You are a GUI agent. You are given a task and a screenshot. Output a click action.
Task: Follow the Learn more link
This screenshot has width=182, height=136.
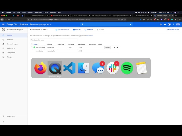point(90,36)
